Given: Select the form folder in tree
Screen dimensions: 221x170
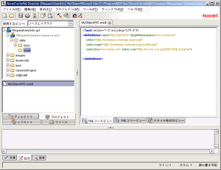Looking at the screenshot, I should coord(26,45).
